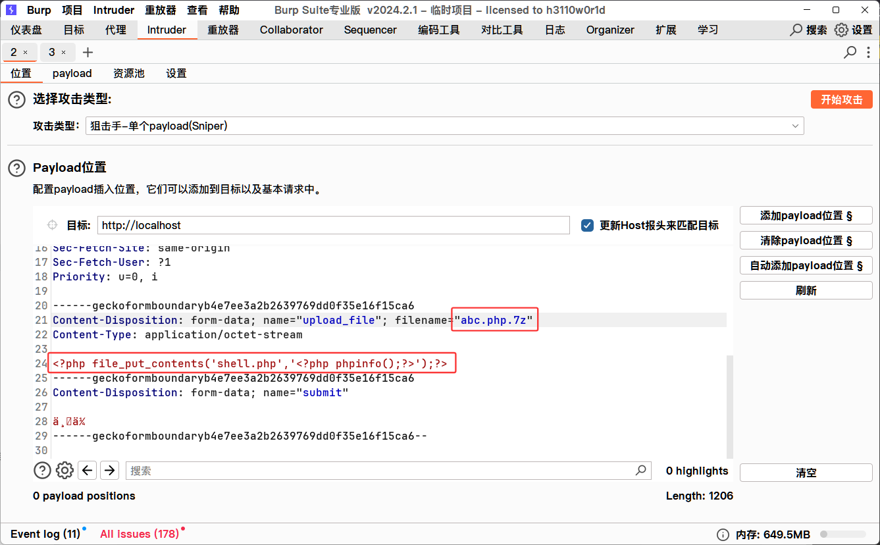Open All Issues (178) link
The height and width of the screenshot is (545, 880).
point(140,534)
